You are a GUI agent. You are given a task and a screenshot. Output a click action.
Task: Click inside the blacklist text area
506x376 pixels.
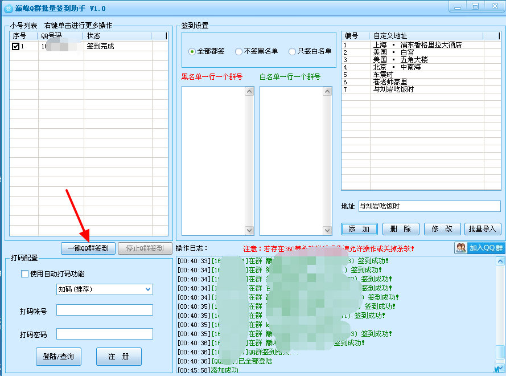pyautogui.click(x=213, y=161)
